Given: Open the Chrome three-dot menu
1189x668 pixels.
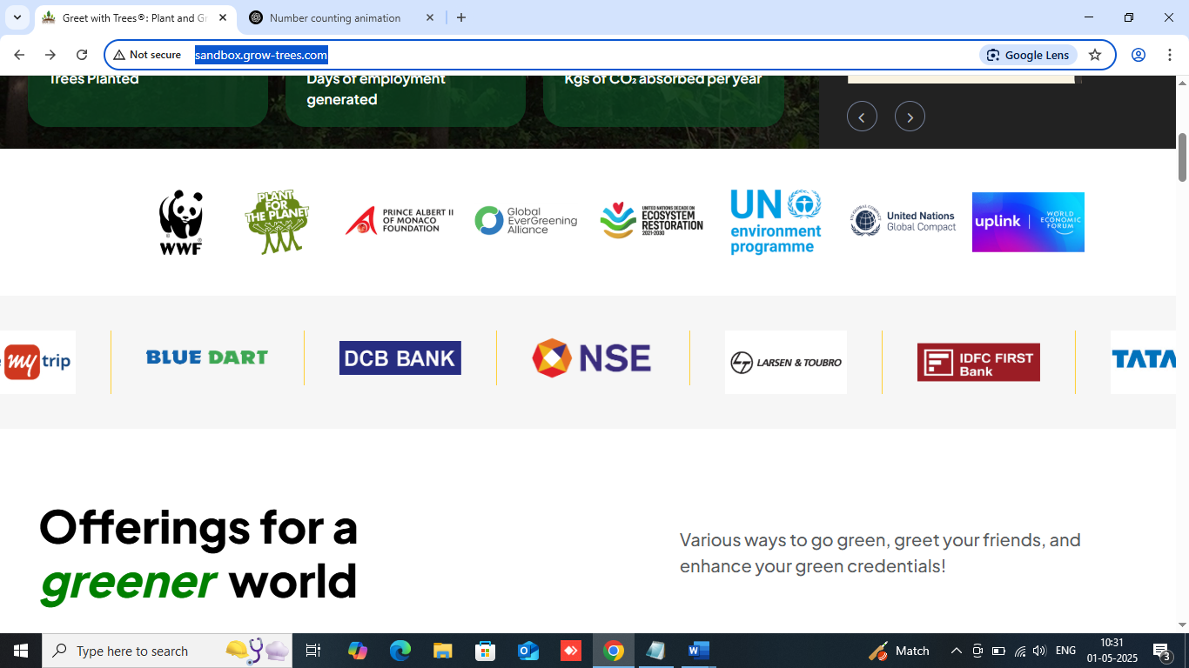Looking at the screenshot, I should click(x=1170, y=55).
